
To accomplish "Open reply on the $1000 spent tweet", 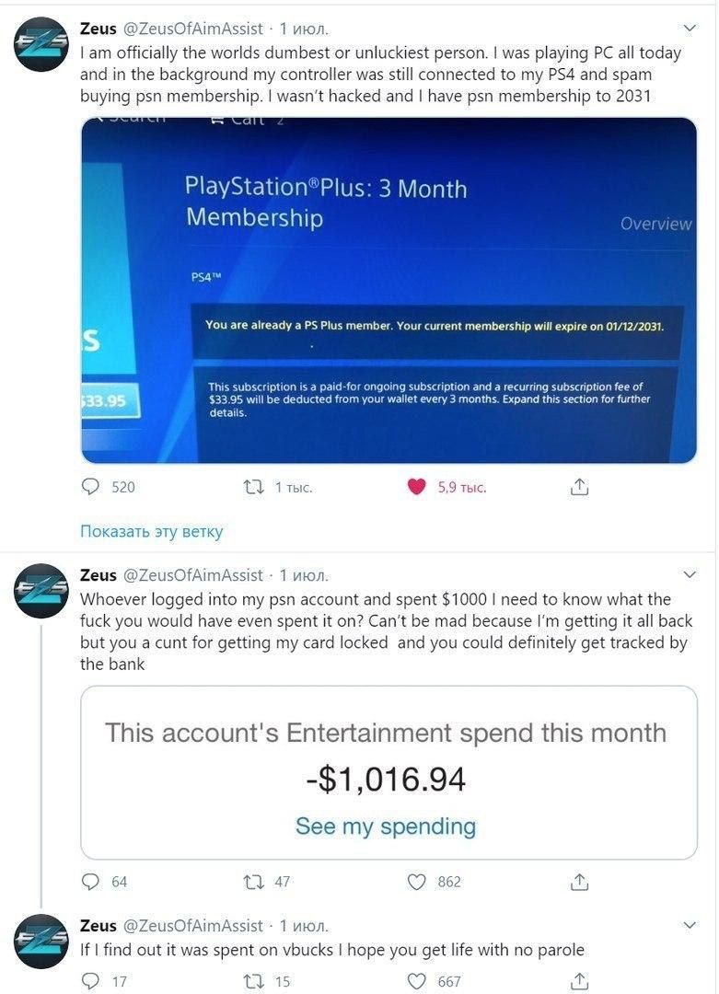I will pyautogui.click(x=91, y=881).
